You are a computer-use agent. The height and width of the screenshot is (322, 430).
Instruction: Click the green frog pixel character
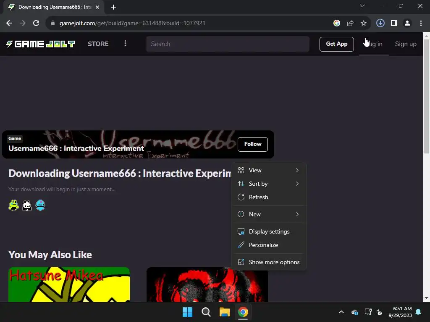[13, 205]
